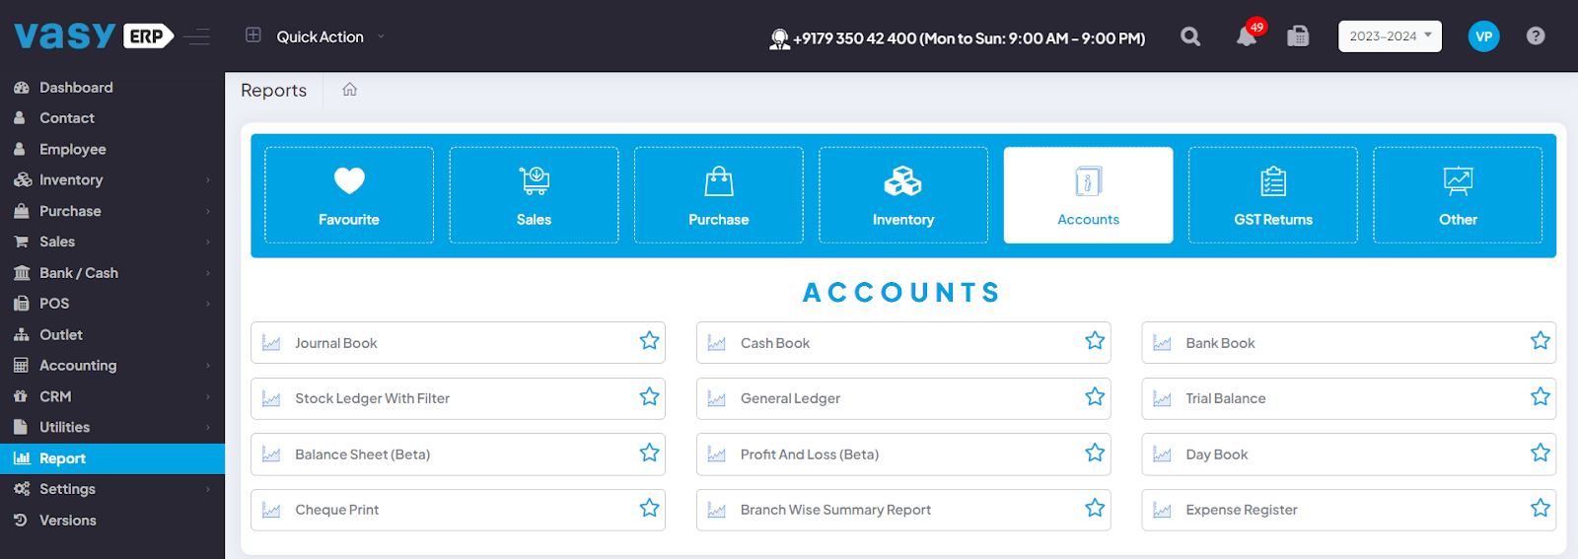Toggle the Cheque Print favourite star

649,509
